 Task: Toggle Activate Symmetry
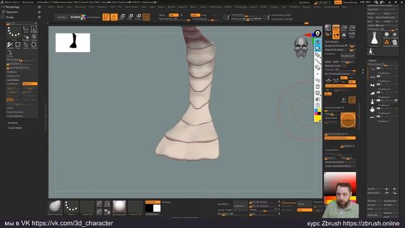(x=340, y=86)
